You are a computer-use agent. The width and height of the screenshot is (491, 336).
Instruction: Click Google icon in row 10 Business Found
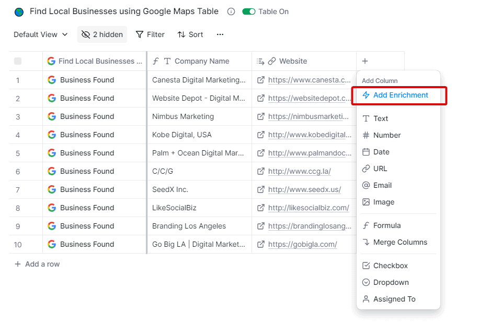coord(52,244)
